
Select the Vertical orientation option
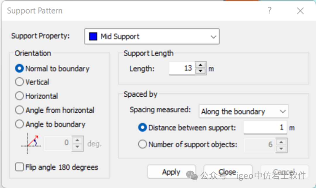pyautogui.click(x=19, y=82)
